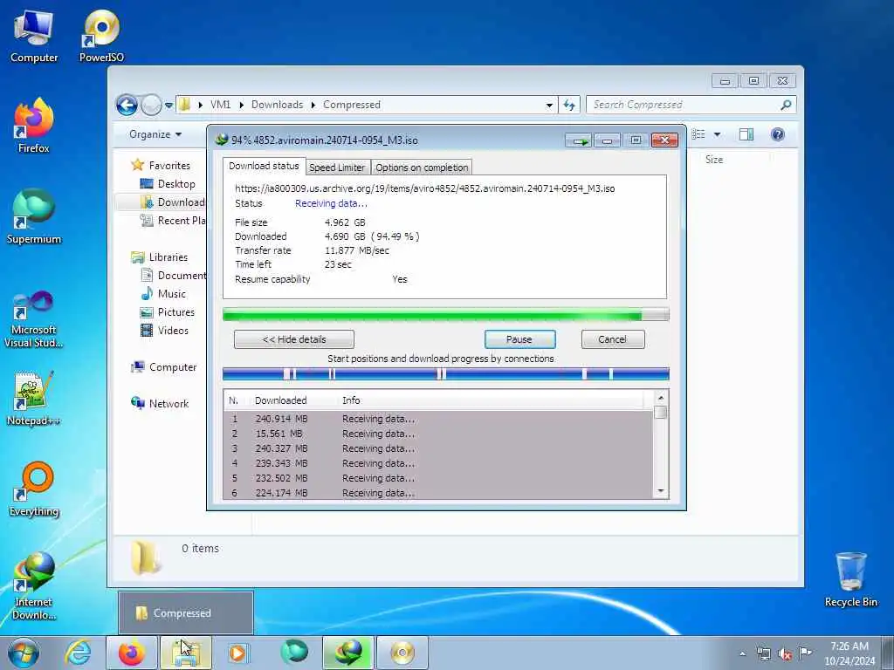Select the Microsoft Visual Studio desktop shortcut
894x670 pixels.
click(x=34, y=319)
